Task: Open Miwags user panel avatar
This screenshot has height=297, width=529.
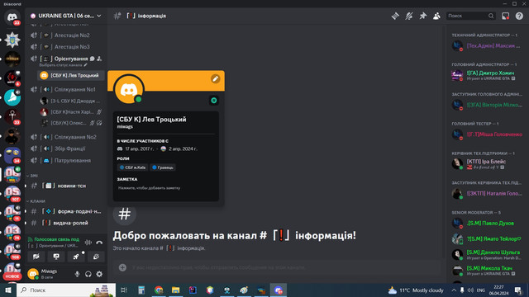Action: 33,274
